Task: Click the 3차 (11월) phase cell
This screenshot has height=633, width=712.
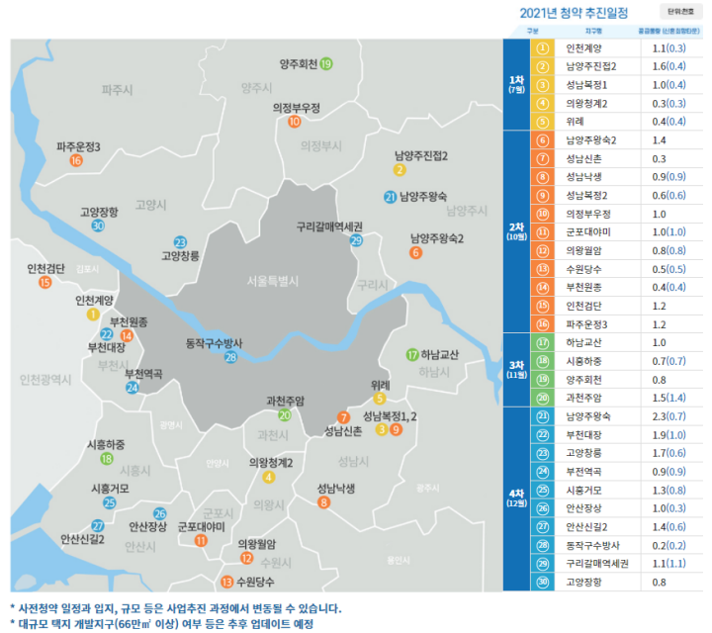Action: [517, 370]
